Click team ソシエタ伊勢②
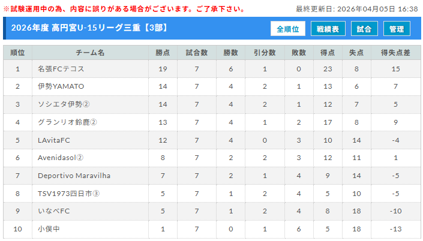This screenshot has width=423, height=241. [64, 105]
